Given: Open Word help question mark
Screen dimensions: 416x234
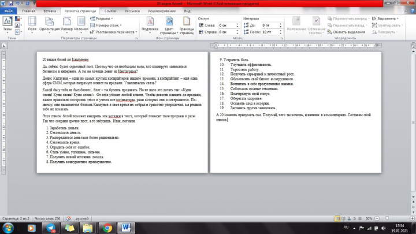Looking at the screenshot, I should point(413,11).
